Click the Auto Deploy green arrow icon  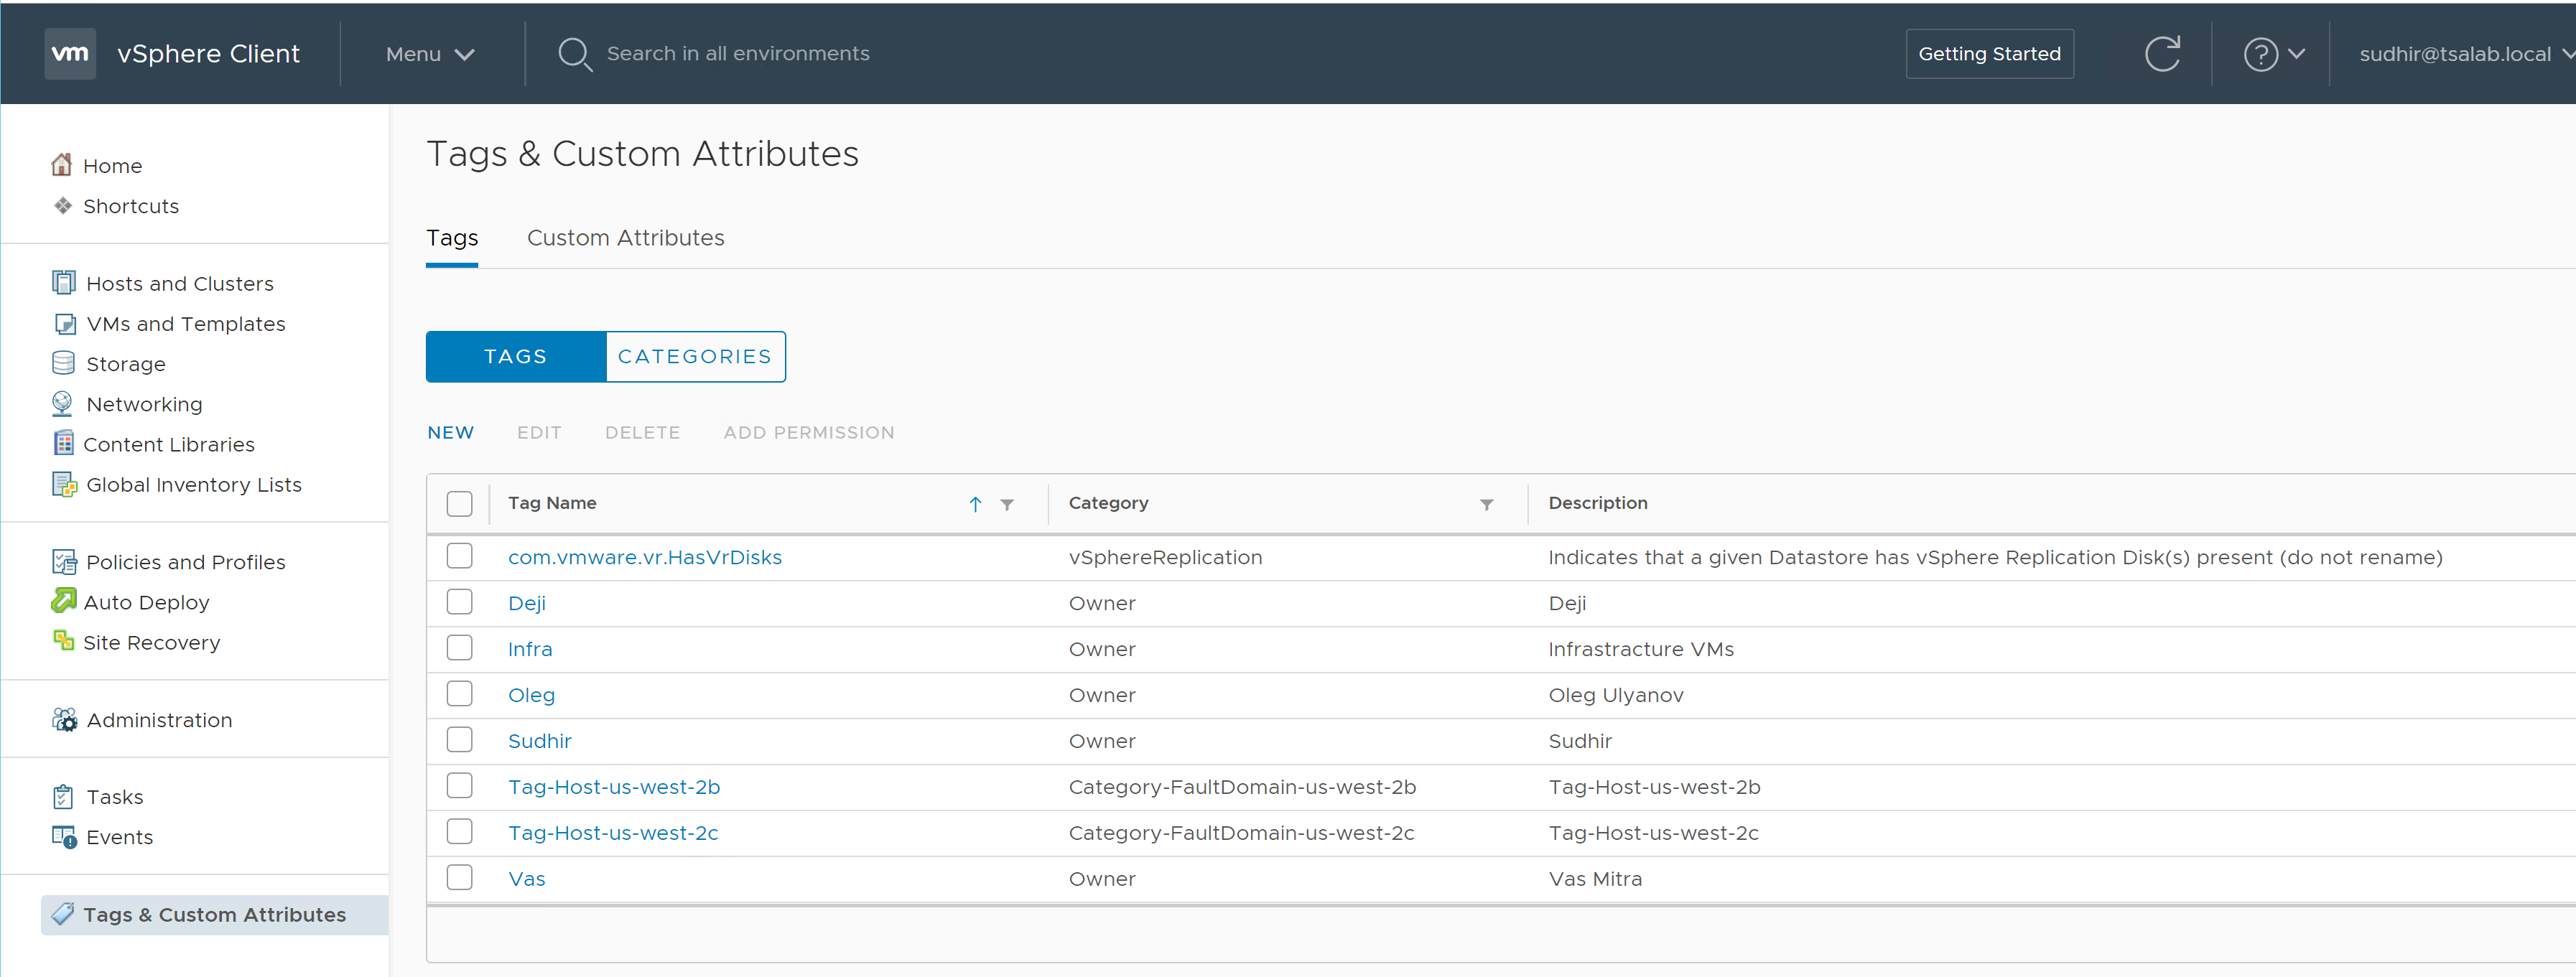pyautogui.click(x=63, y=601)
